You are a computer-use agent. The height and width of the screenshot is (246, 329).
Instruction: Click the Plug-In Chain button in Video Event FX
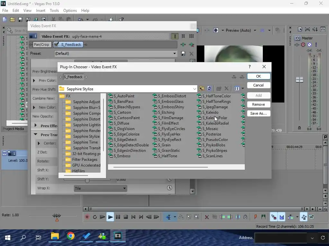[x=183, y=45]
